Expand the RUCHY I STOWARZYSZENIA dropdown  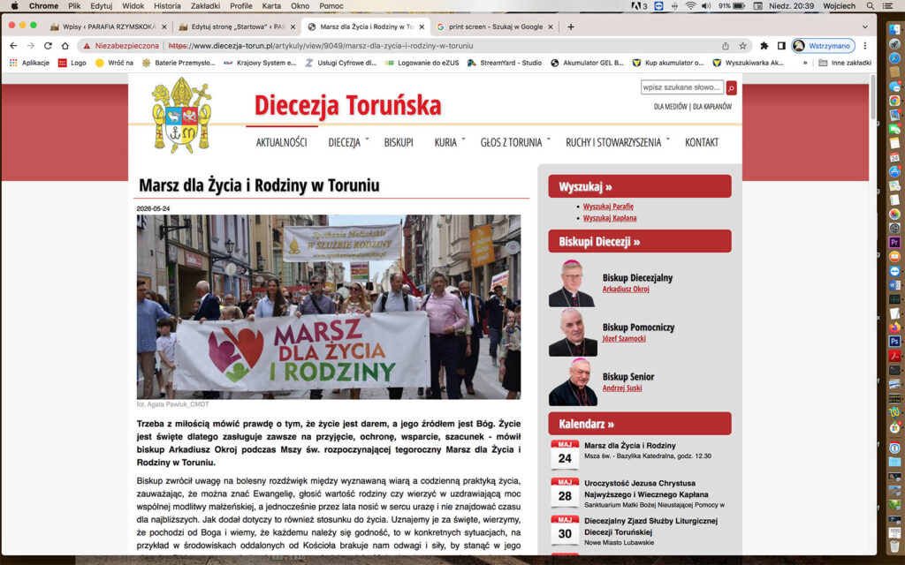(618, 142)
